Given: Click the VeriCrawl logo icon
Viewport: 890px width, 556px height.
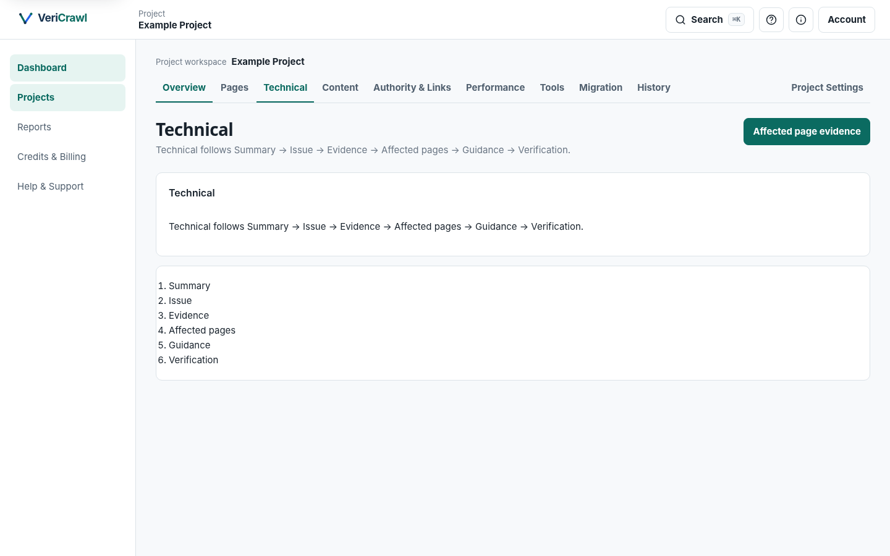Looking at the screenshot, I should [25, 19].
